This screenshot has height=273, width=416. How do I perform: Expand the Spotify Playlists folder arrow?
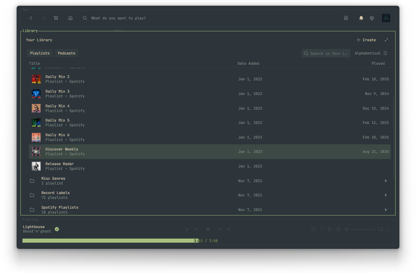tap(386, 210)
